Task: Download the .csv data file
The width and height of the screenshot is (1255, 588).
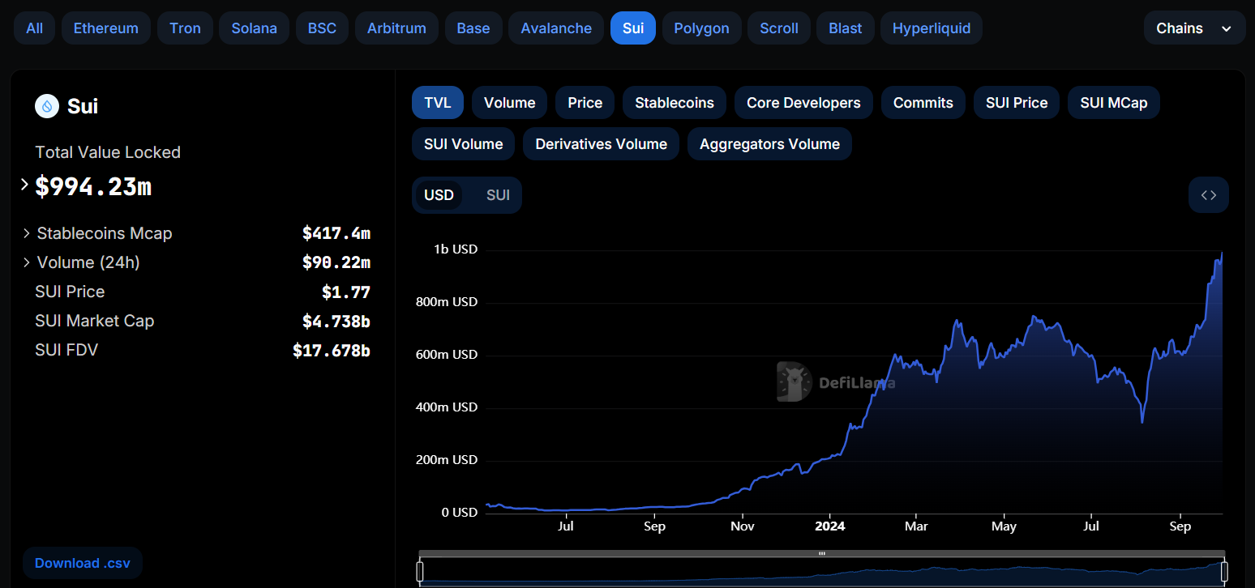Action: pyautogui.click(x=82, y=563)
